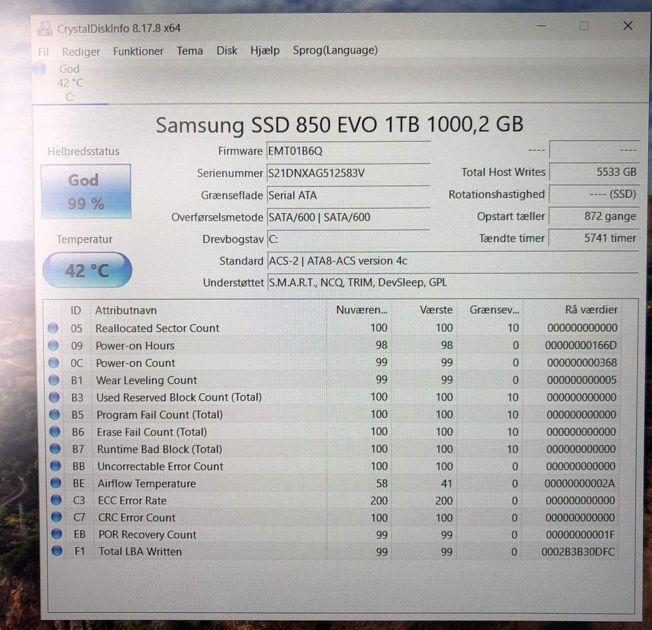
Task: Click Opstart tæller value 872 gange
Action: (594, 216)
